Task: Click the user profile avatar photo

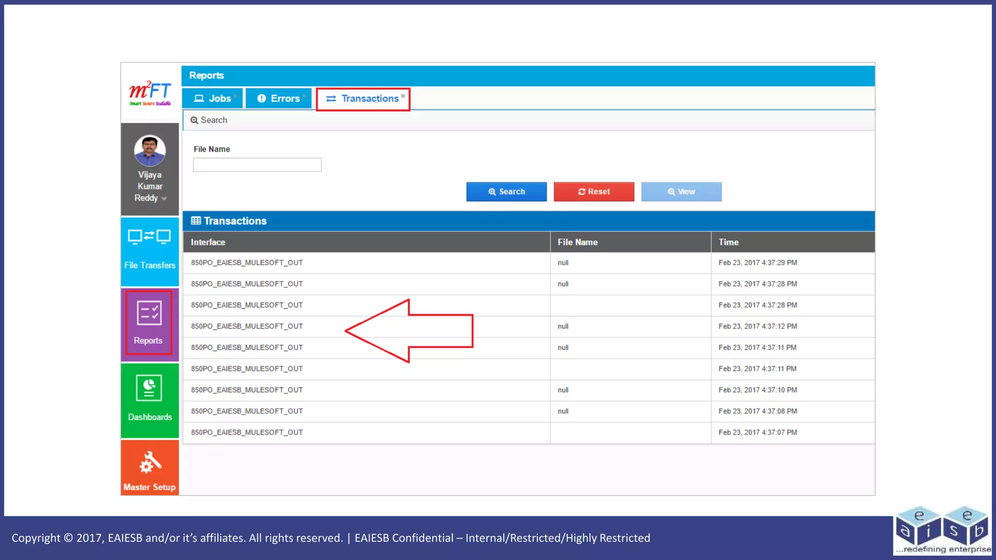Action: point(150,151)
